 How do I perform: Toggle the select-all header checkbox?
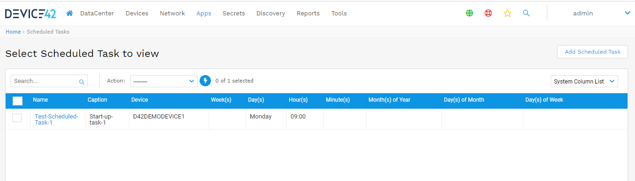[17, 101]
